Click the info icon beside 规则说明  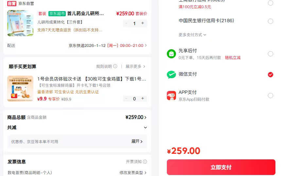(115, 66)
